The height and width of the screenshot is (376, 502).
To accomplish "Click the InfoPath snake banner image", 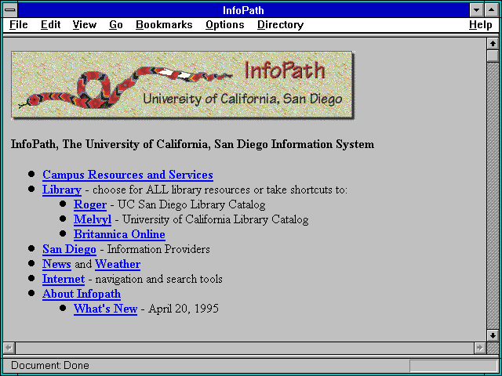I will (x=183, y=85).
